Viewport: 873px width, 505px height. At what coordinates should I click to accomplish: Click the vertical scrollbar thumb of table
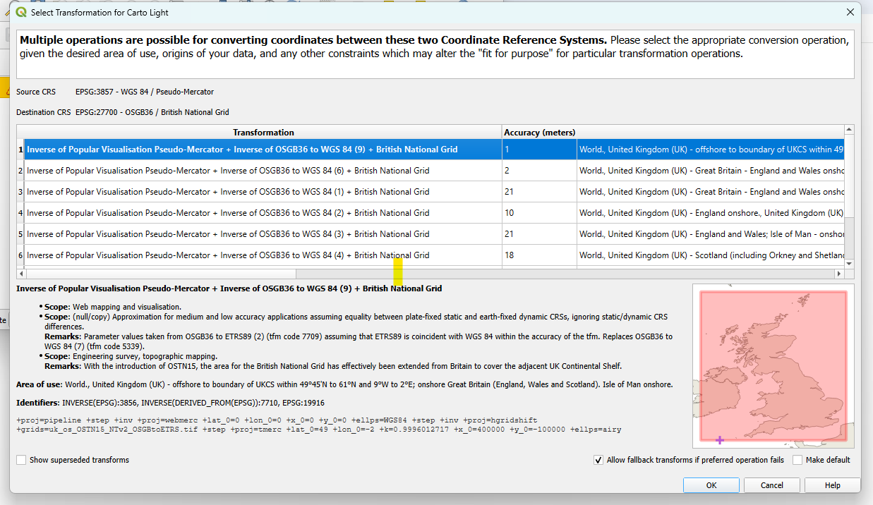click(849, 176)
